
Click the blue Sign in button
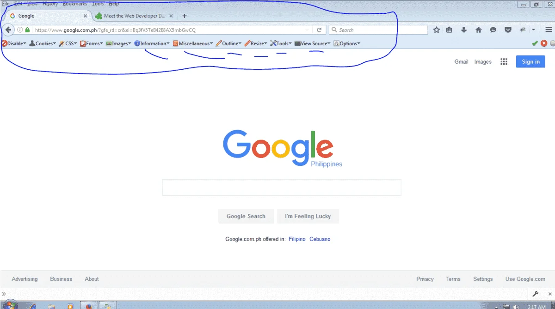click(x=530, y=62)
